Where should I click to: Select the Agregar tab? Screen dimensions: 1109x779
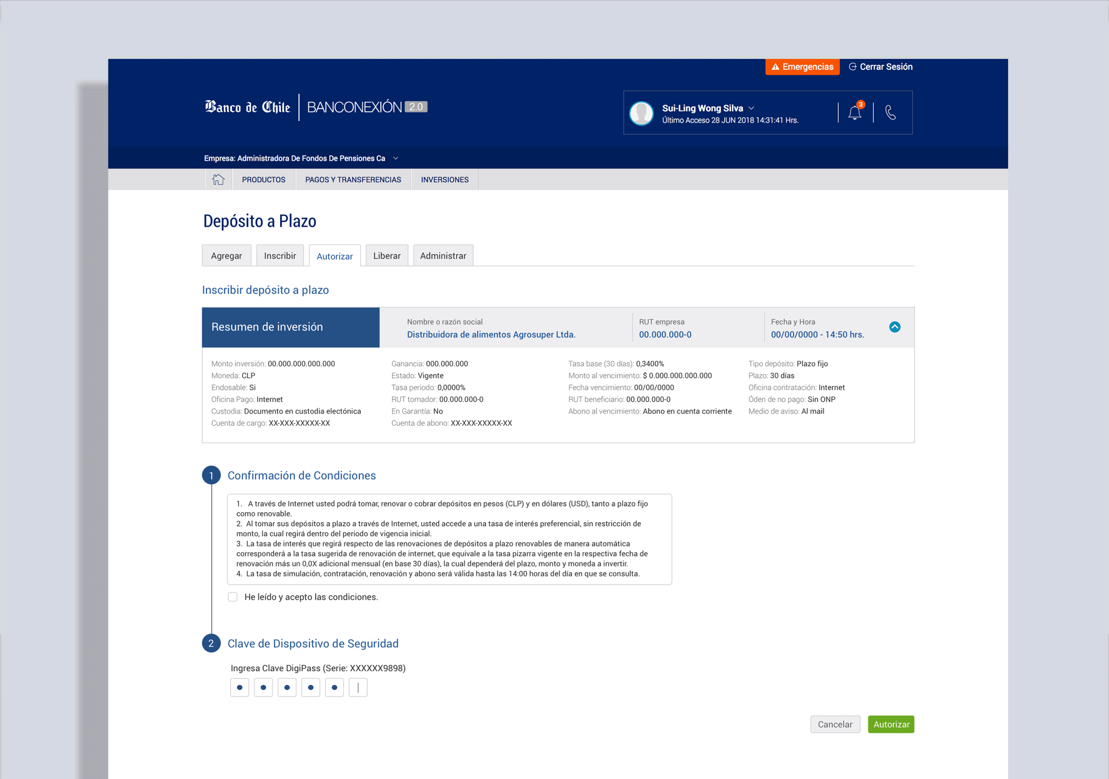click(x=227, y=255)
